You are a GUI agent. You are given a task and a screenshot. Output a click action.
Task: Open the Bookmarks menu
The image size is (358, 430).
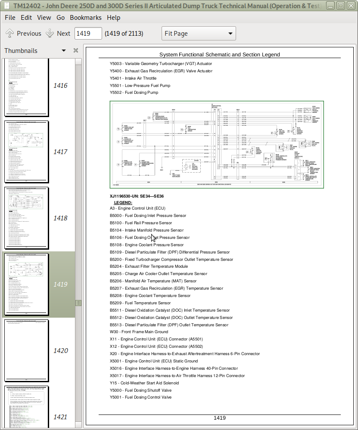pos(86,18)
